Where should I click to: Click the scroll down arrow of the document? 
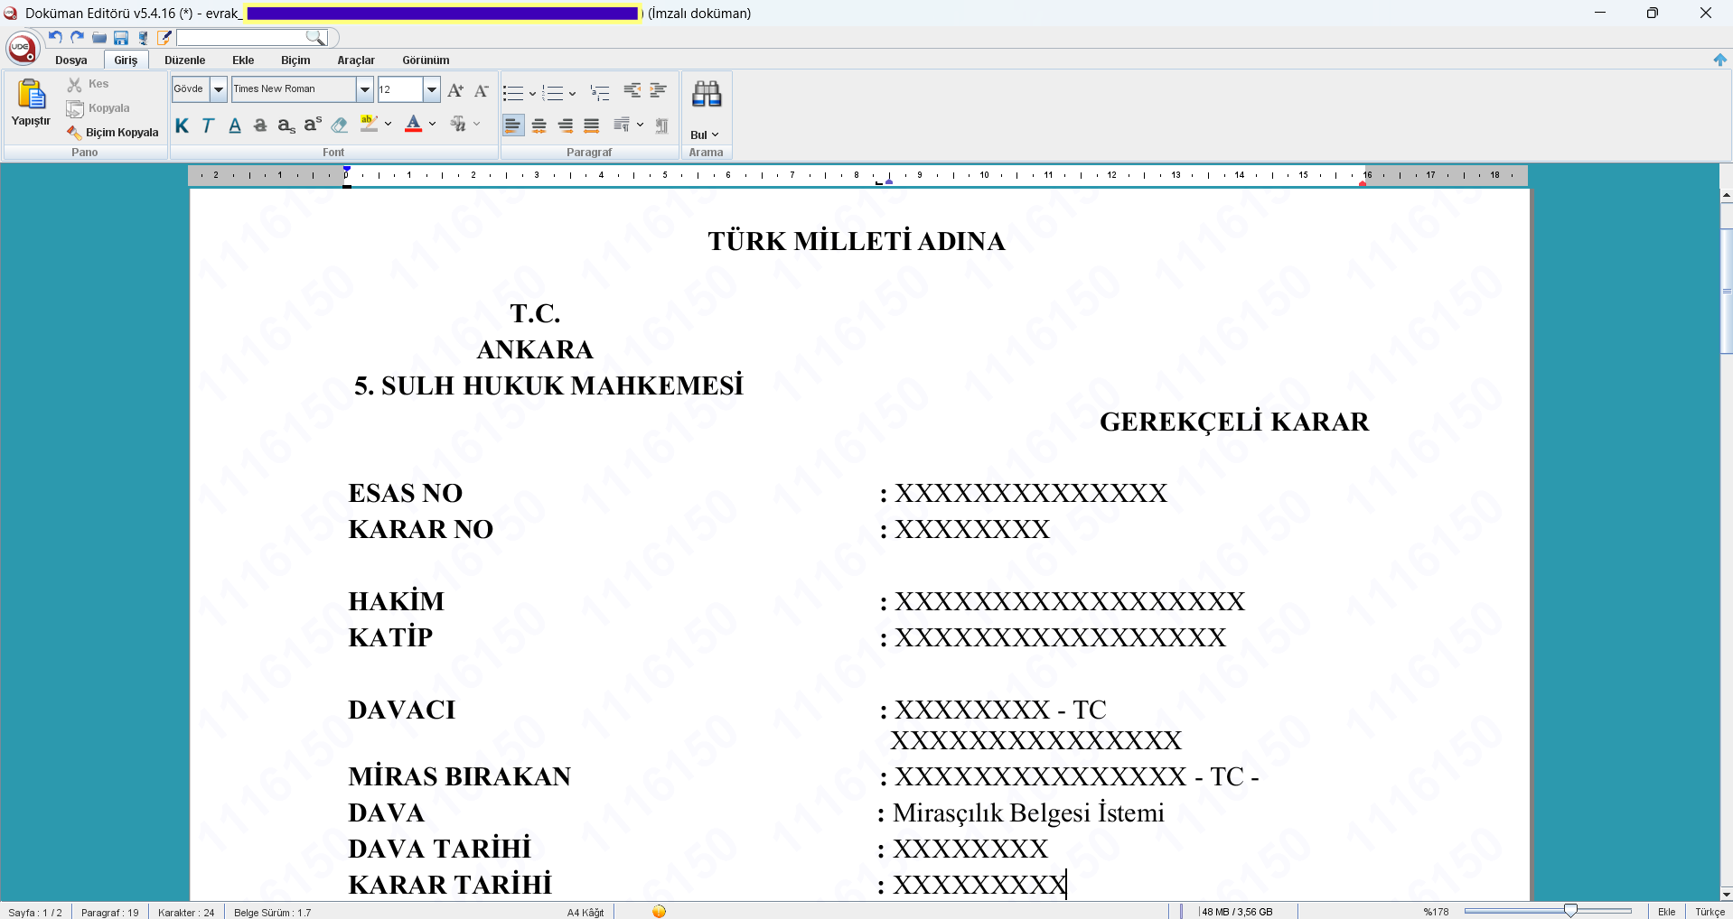pyautogui.click(x=1727, y=895)
